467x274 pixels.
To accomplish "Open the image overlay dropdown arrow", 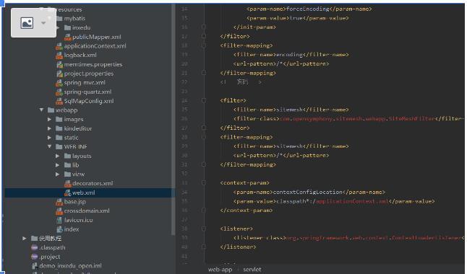I will tap(43, 23).
